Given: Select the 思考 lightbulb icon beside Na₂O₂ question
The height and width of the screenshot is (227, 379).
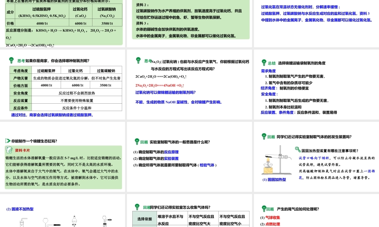Looking at the screenshot, I should click(x=138, y=59).
